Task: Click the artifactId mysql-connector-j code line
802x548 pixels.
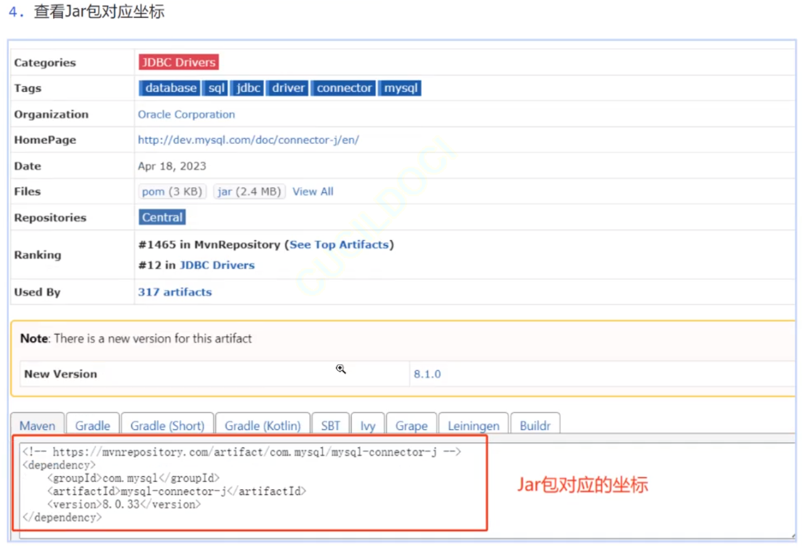Action: [x=176, y=491]
